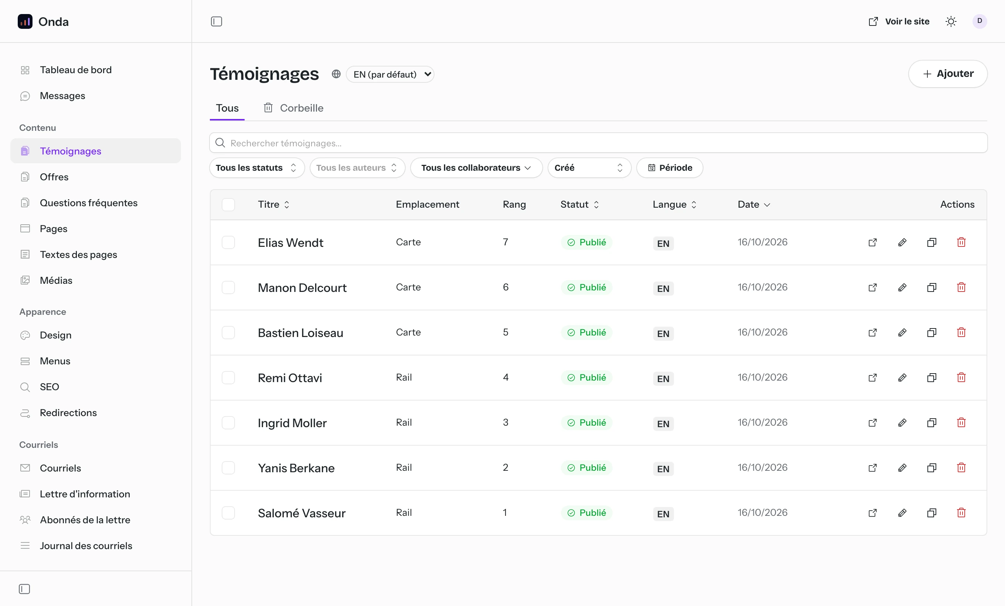Delete the Salomé Vasseur testimonial
1005x606 pixels.
[961, 513]
